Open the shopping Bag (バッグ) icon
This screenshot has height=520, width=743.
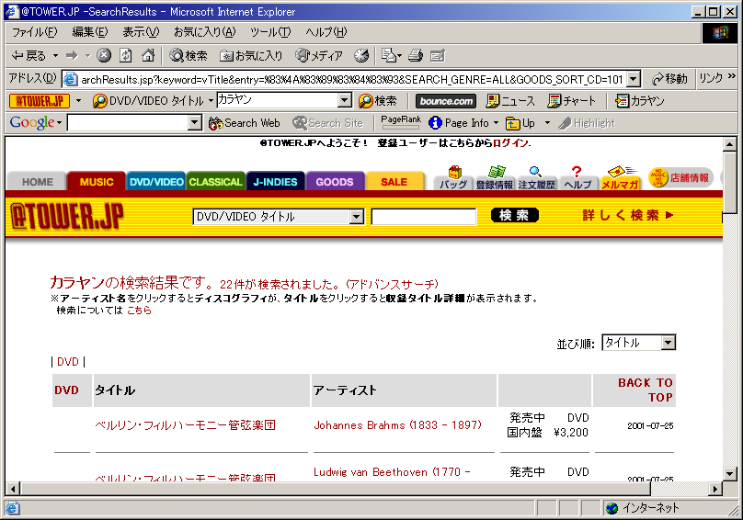point(453,178)
